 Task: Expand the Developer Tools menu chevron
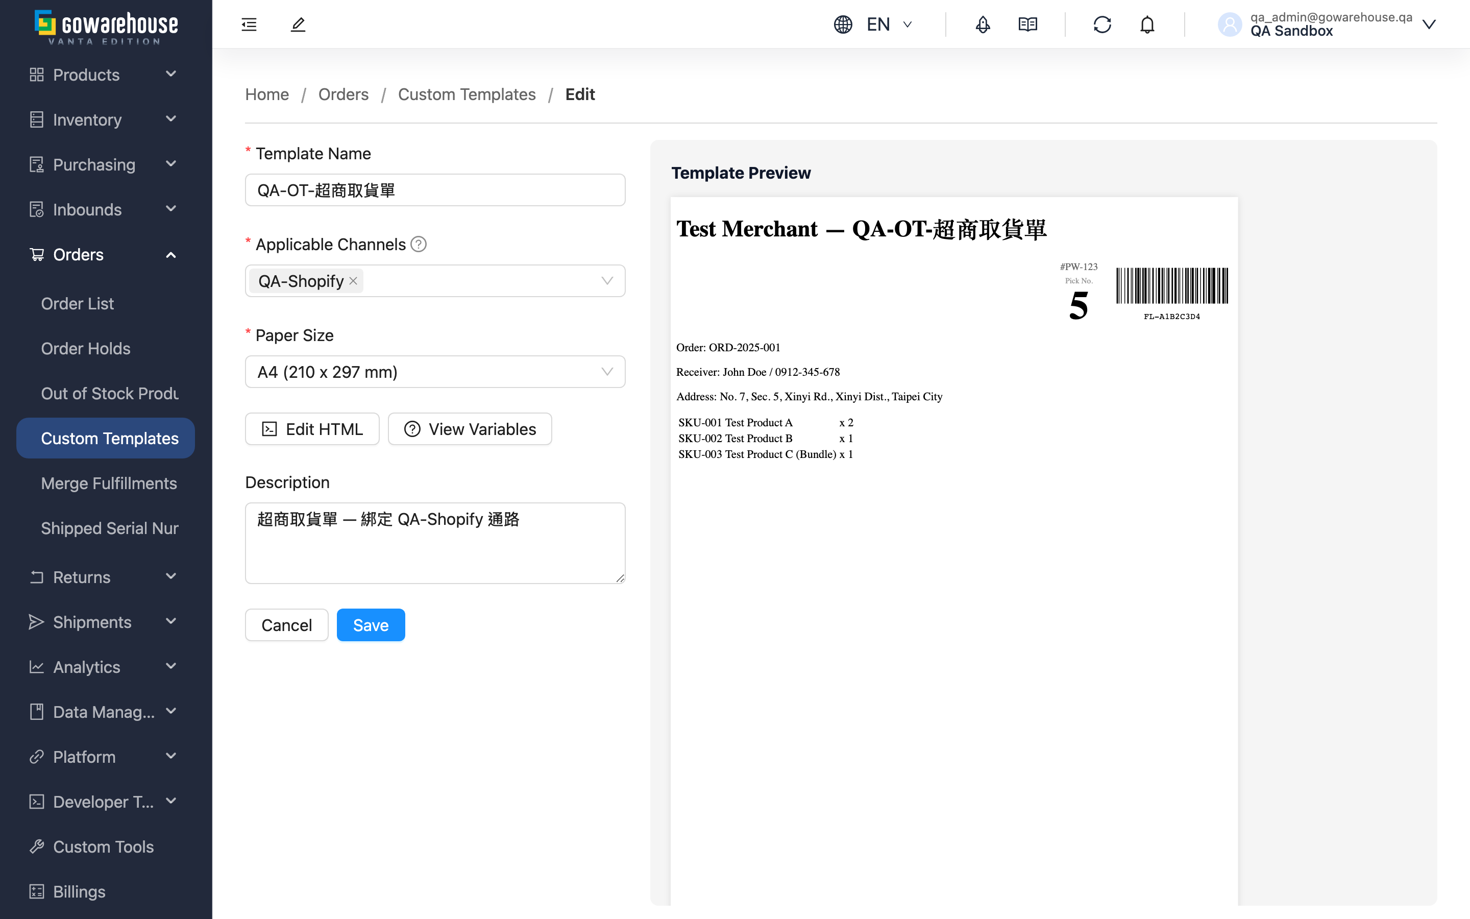pos(171,801)
